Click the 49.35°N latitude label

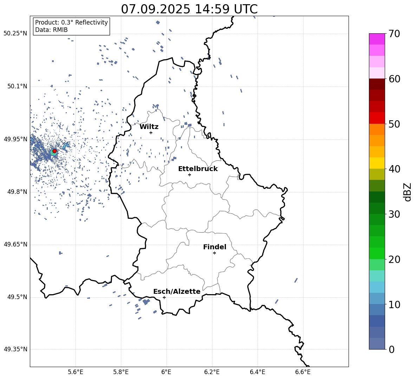tap(15, 349)
